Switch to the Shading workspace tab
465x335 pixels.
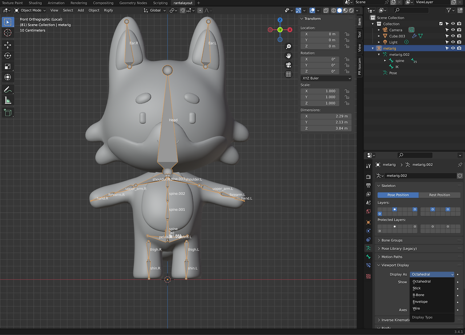pyautogui.click(x=35, y=3)
